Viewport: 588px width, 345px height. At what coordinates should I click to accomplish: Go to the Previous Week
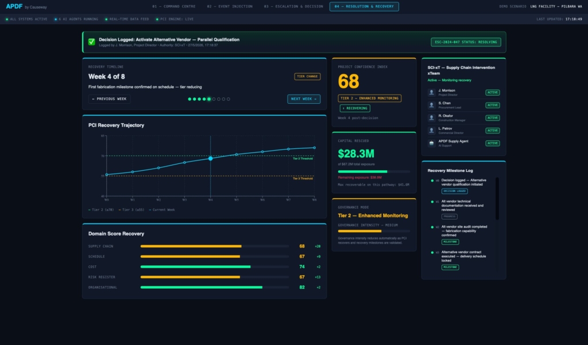point(109,99)
